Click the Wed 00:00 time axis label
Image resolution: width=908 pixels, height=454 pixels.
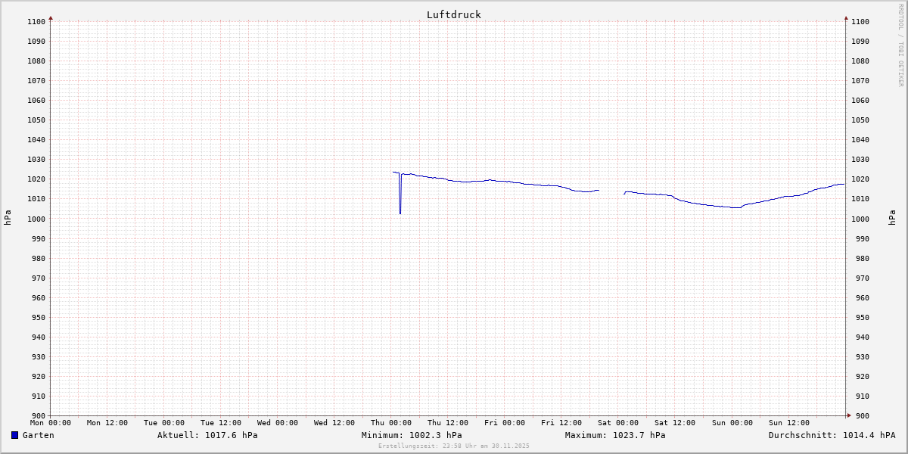tap(278, 423)
